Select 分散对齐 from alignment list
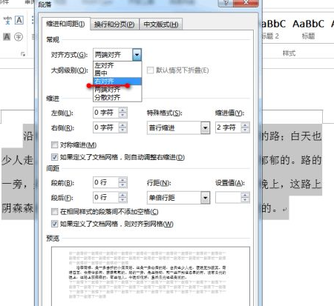The width and height of the screenshot is (334, 306). pos(117,97)
